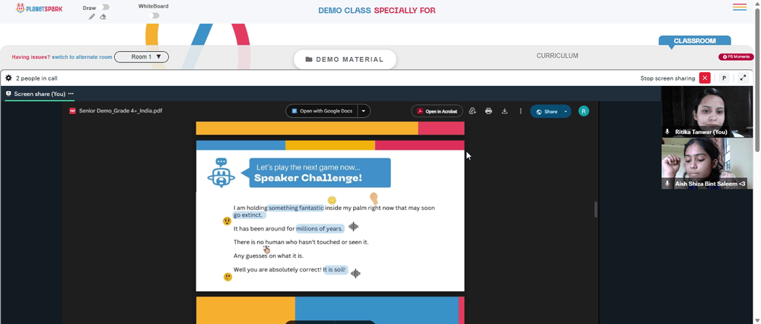Screen dimensions: 761x324
Task: Click the PDF file type icon
Action: point(72,110)
